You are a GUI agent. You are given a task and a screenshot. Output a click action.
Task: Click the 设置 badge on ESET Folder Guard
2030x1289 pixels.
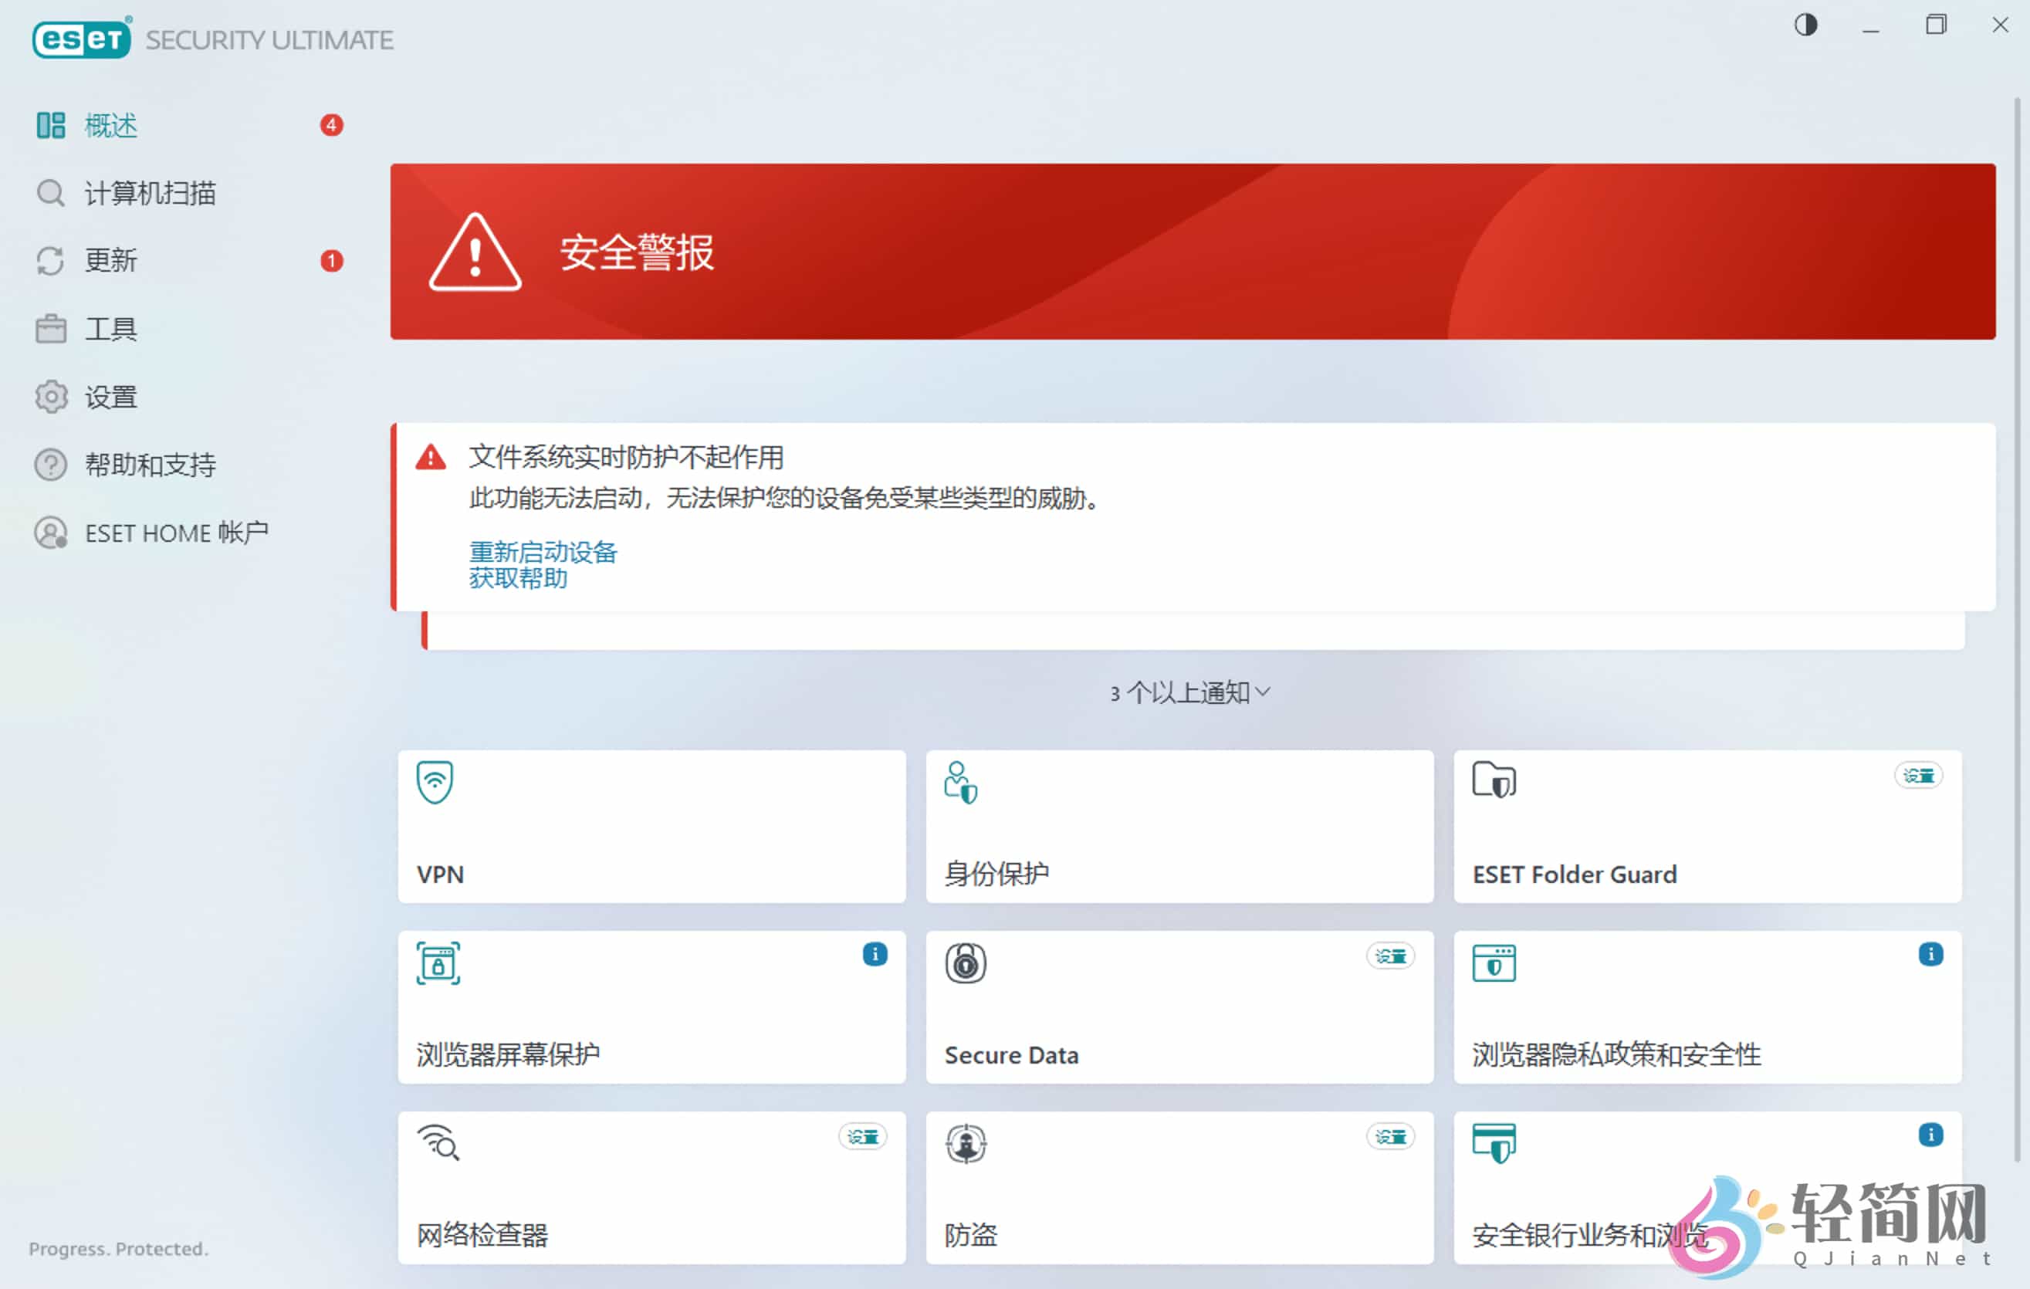tap(1918, 776)
